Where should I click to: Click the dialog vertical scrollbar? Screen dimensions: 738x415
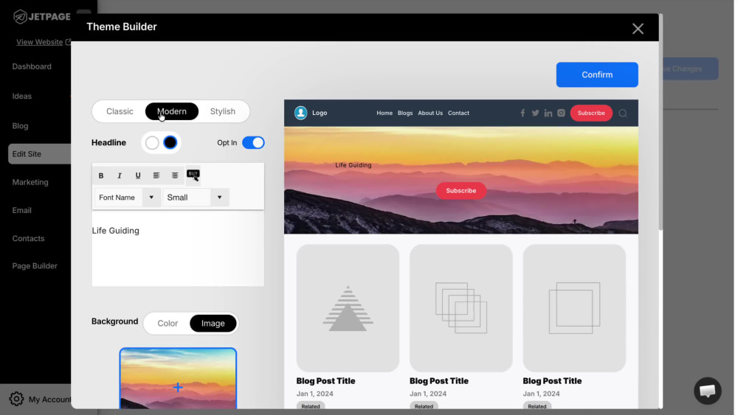coord(661,122)
